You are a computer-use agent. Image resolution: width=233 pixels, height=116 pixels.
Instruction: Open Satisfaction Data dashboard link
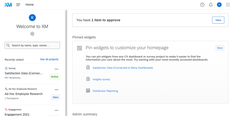[123, 68]
